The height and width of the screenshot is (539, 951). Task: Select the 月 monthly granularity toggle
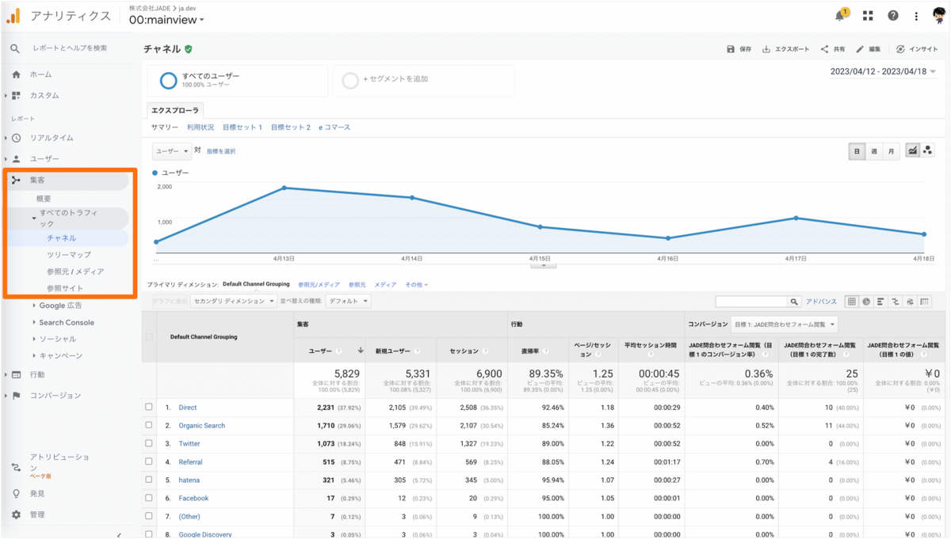click(891, 151)
